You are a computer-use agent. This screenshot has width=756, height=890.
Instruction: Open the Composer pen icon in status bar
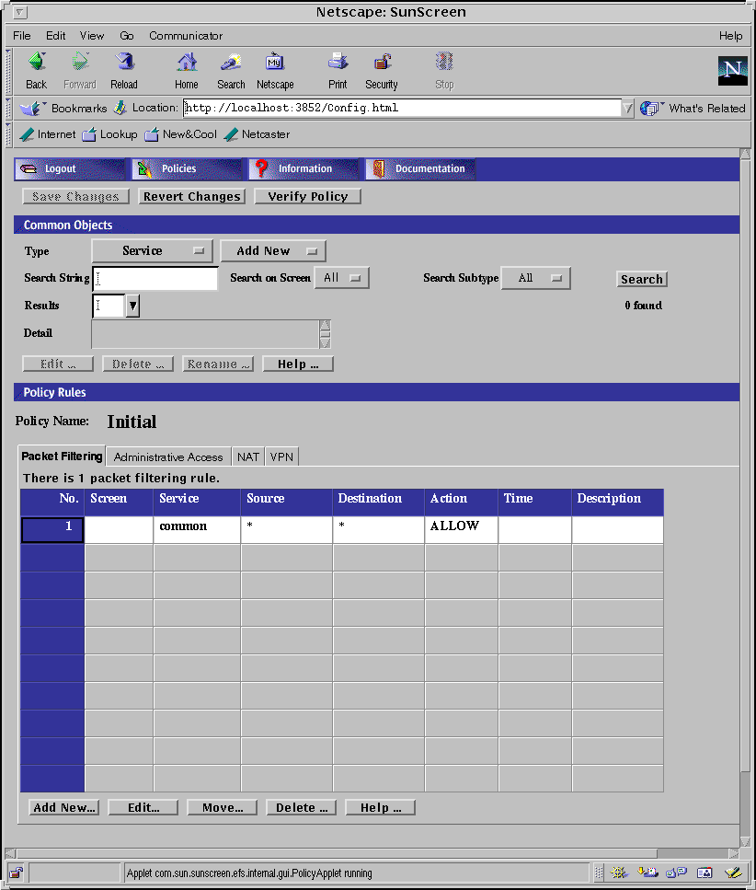click(733, 873)
